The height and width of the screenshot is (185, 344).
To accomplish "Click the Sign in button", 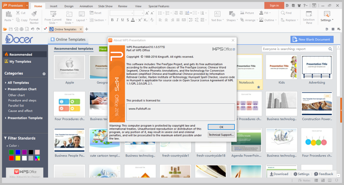I will (x=274, y=5).
